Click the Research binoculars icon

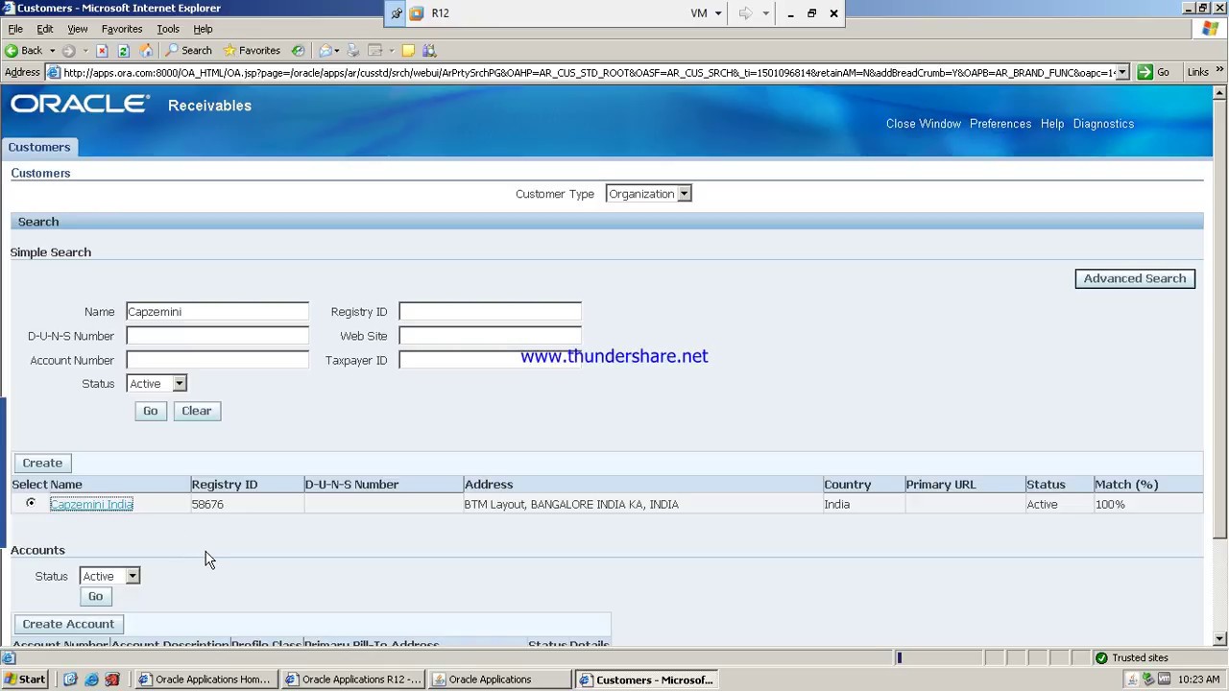(x=429, y=51)
